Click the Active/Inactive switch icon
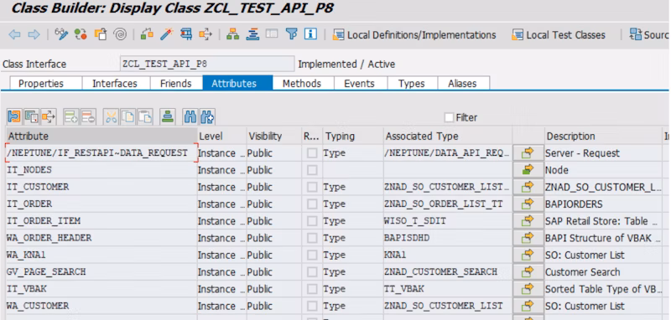The image size is (671, 320). [x=81, y=34]
